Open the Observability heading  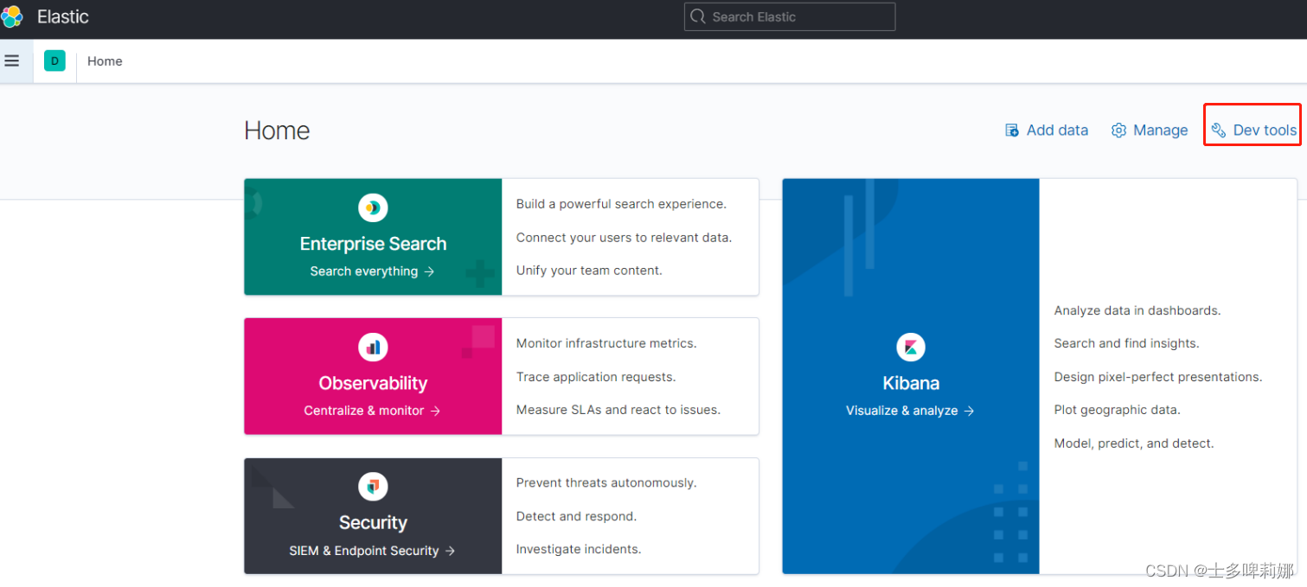pos(373,383)
